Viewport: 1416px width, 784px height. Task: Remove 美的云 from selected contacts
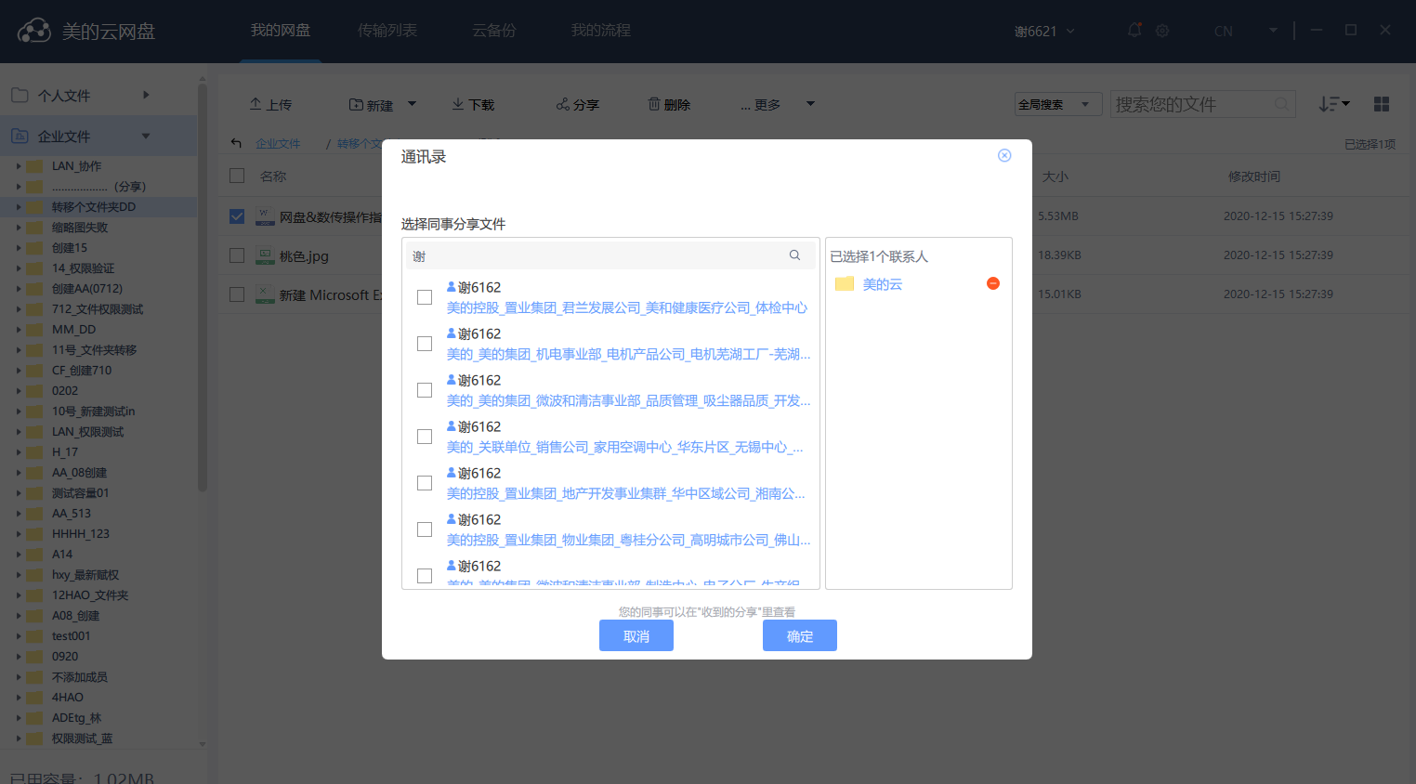992,283
